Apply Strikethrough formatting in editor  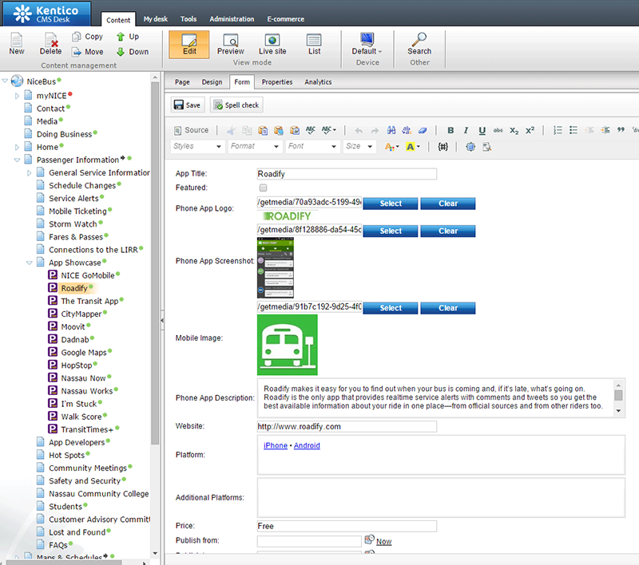(x=498, y=130)
